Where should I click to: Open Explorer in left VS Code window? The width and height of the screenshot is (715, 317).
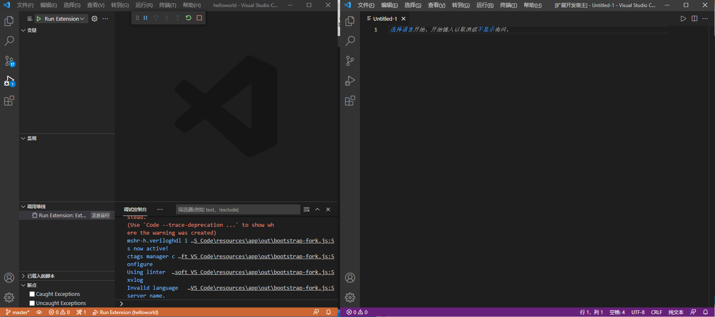9,21
